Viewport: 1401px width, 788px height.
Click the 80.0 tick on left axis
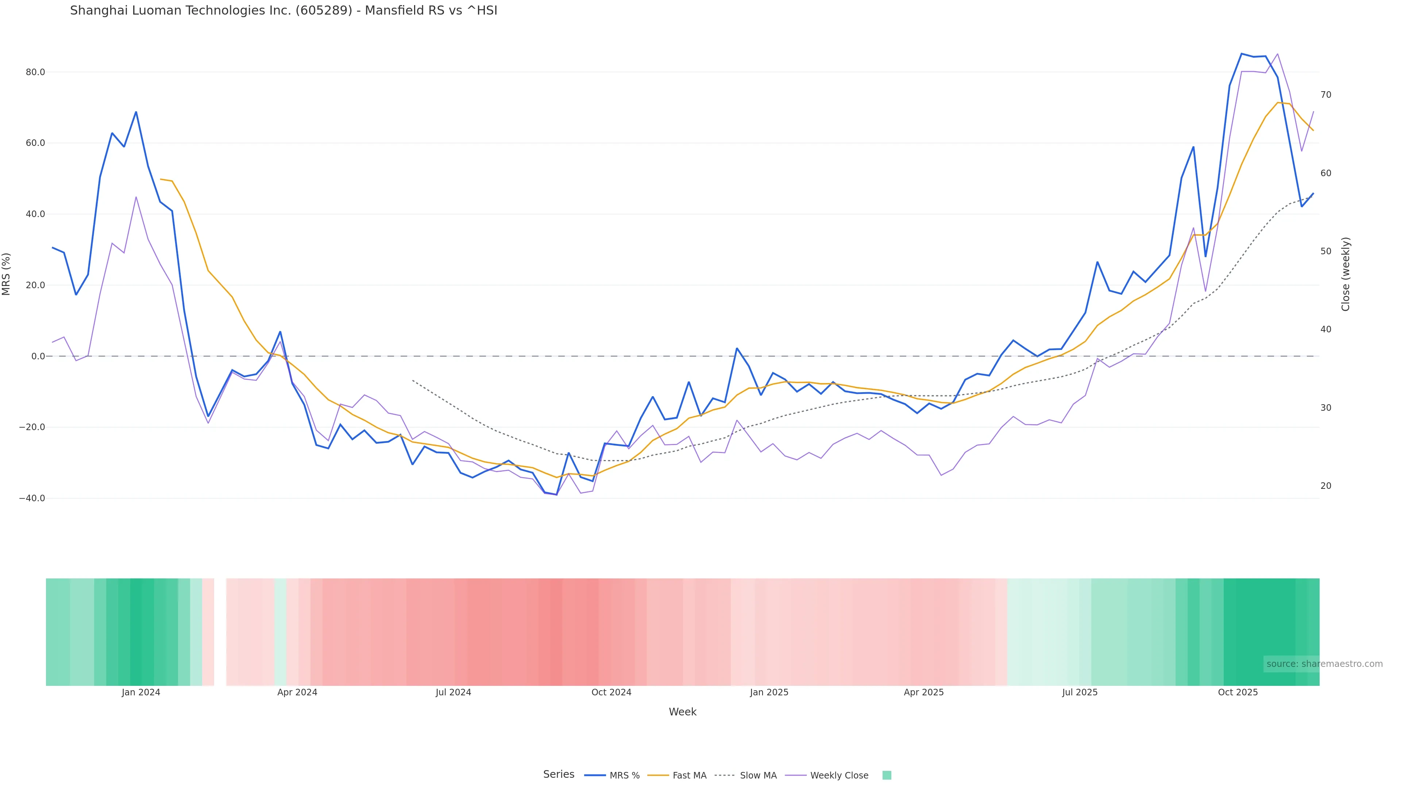(x=35, y=72)
